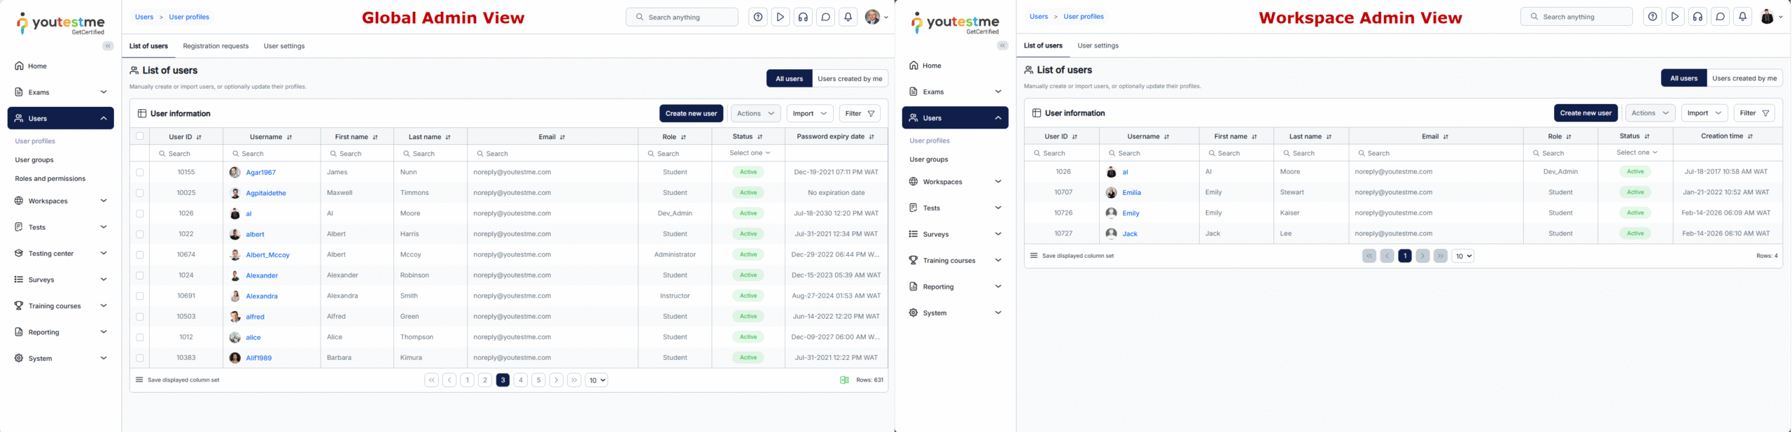The height and width of the screenshot is (432, 1792).
Task: Open the help question mark icon in Global Admin View
Action: click(757, 17)
